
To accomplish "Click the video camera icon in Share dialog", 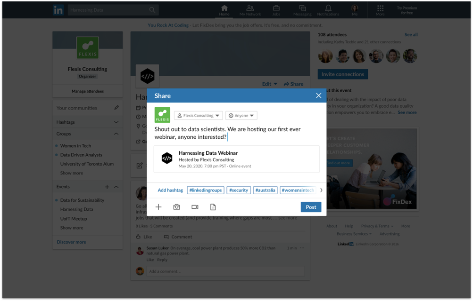I will (195, 207).
